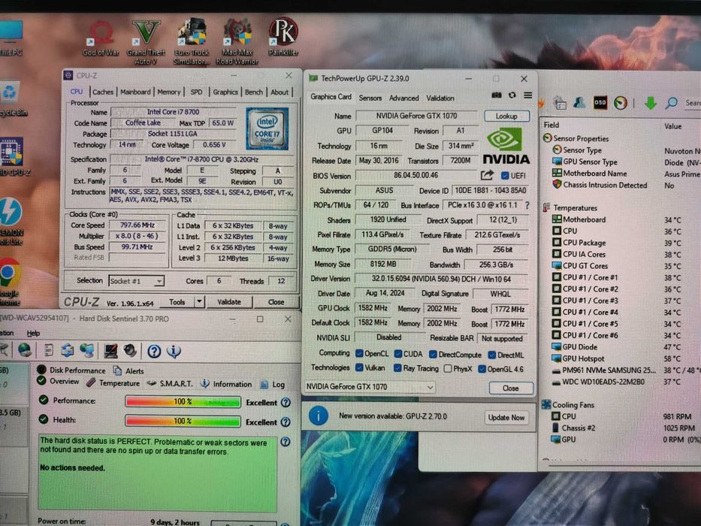Click the Bus Interface question mark in GPU-Z
This screenshot has height=526, width=701.
[x=527, y=205]
